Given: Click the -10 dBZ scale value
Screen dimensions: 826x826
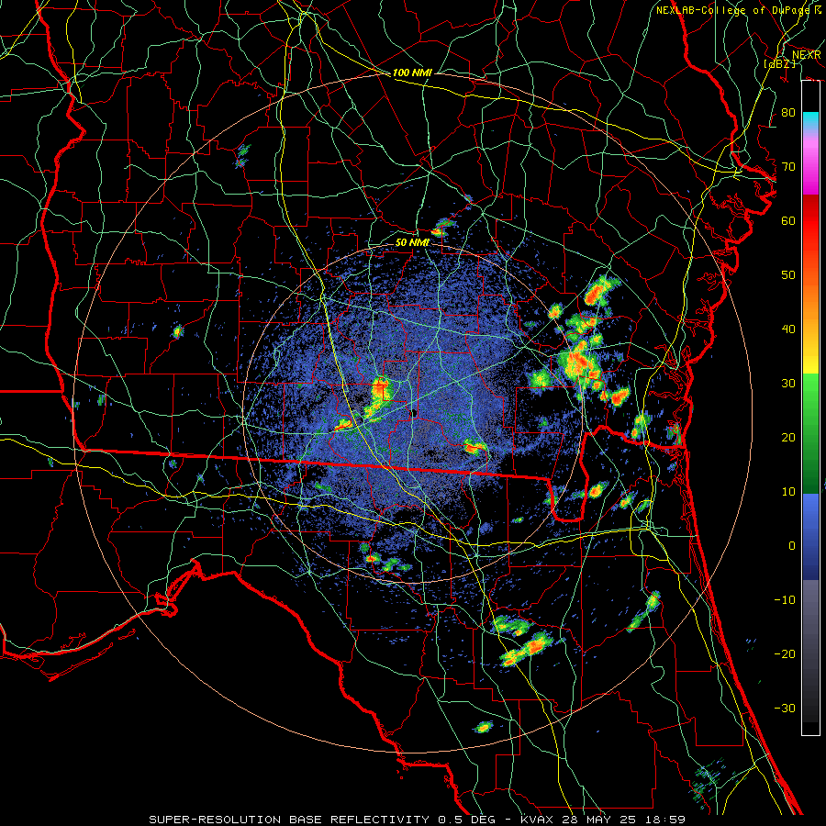Looking at the screenshot, I should pyautogui.click(x=785, y=599).
